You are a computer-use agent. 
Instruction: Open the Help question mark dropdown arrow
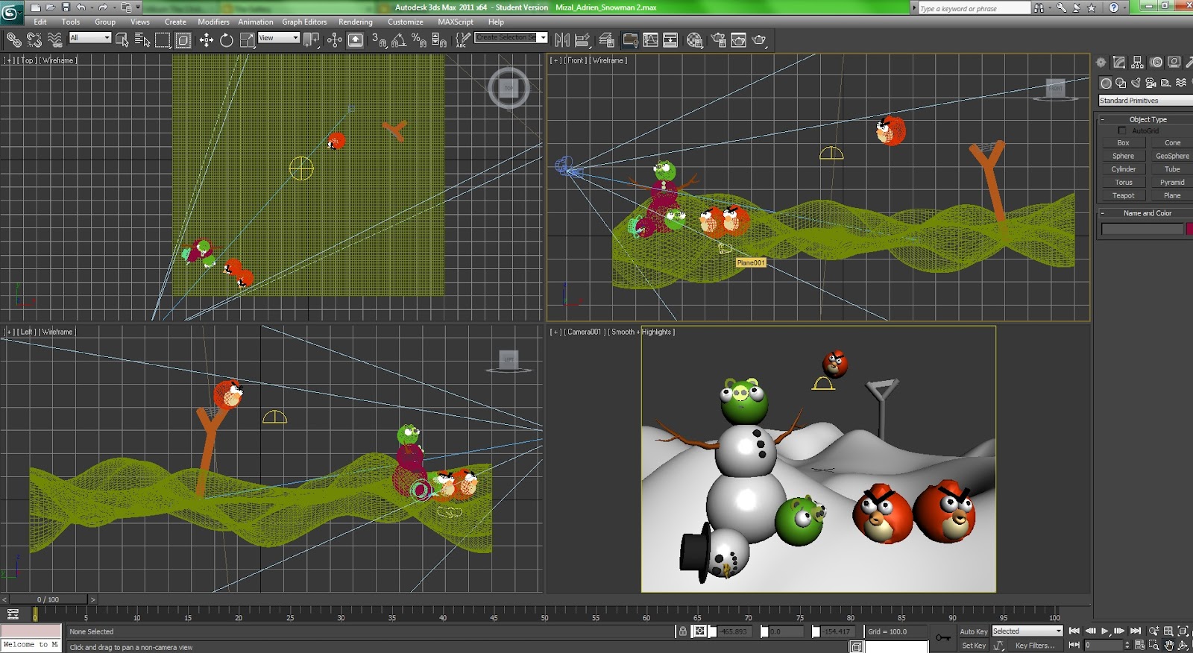point(1124,7)
